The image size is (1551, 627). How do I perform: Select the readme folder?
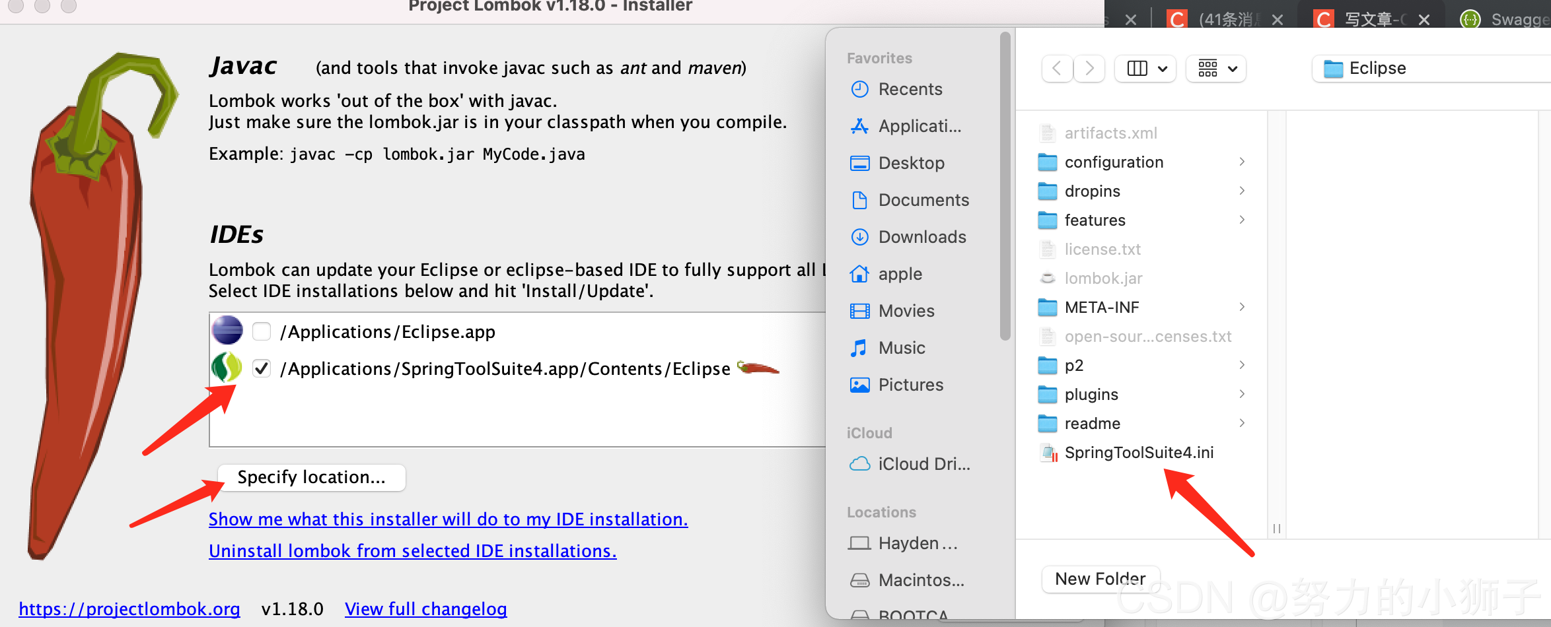tap(1093, 423)
